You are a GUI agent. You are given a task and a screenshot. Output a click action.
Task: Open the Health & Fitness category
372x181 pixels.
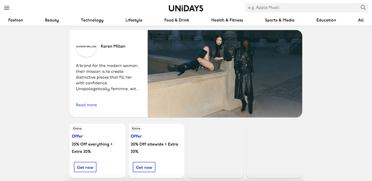point(227,20)
